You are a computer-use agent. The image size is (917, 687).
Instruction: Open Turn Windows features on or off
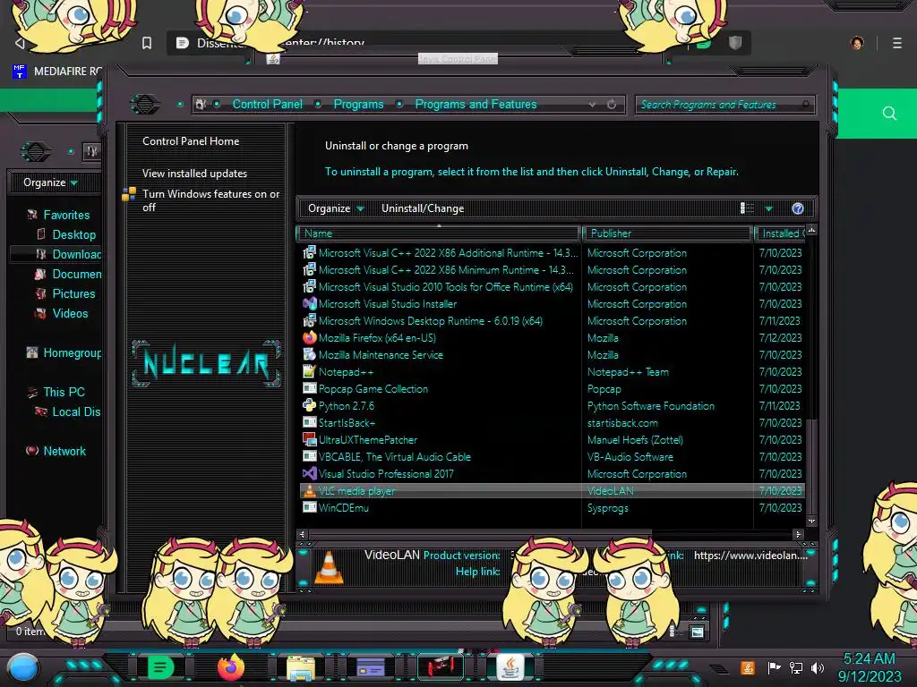(x=211, y=200)
